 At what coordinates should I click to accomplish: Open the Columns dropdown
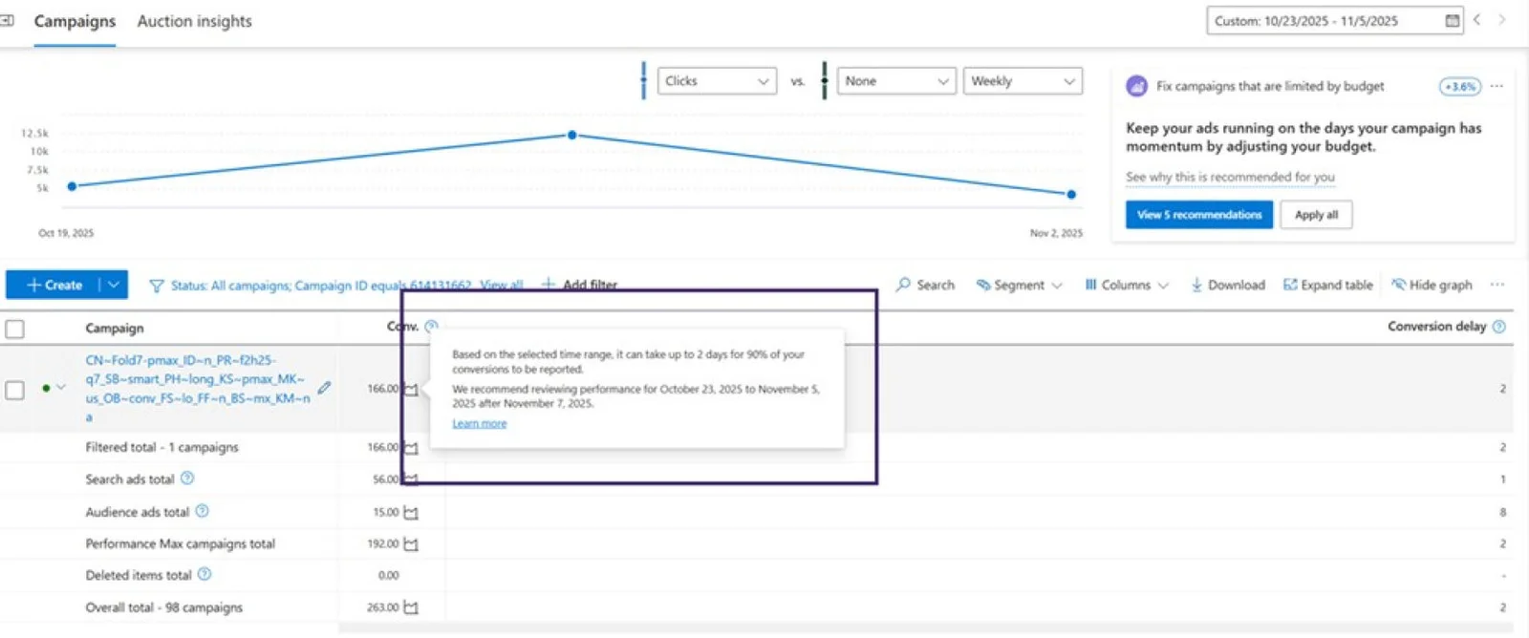[1126, 285]
